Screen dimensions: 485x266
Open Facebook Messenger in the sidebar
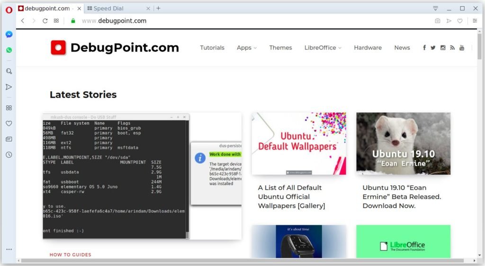click(9, 34)
